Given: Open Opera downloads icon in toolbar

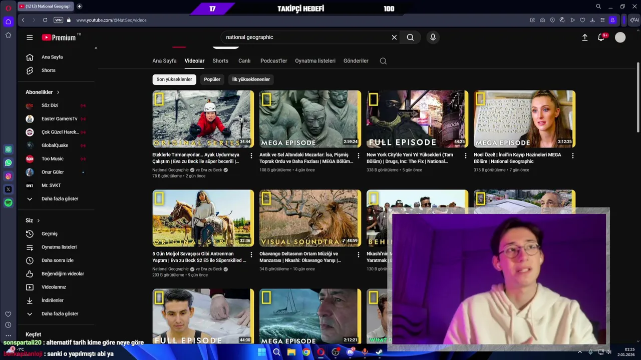Looking at the screenshot, I should pyautogui.click(x=592, y=20).
